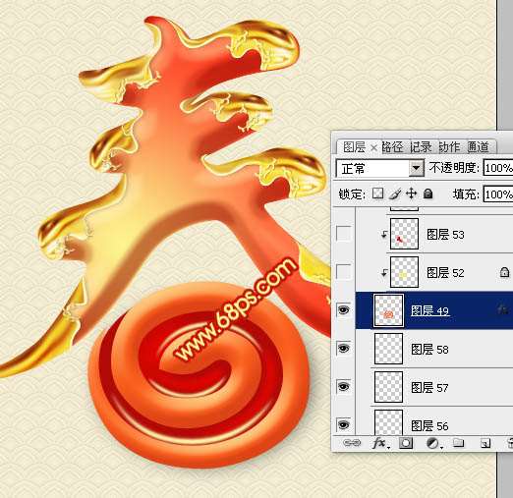Click the link layers chain icon
Viewport: 513px width, 498px height.
pos(352,443)
